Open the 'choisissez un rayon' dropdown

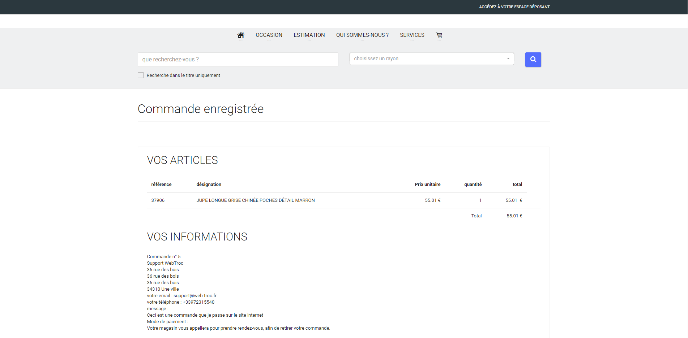432,59
